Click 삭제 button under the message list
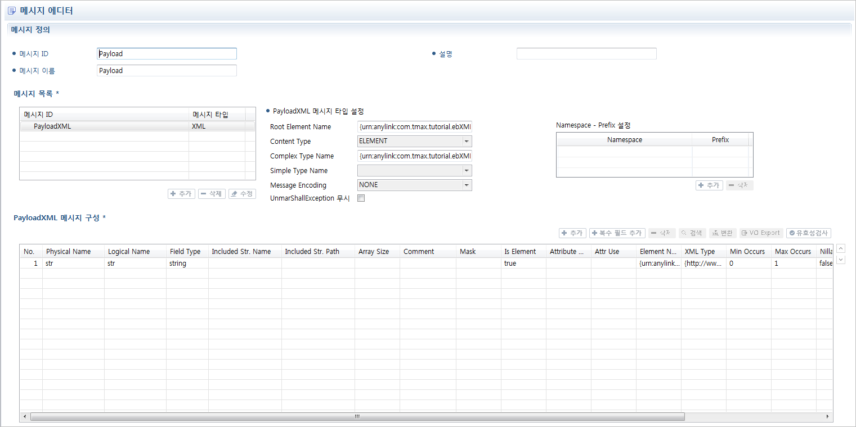Viewport: 856px width, 427px height. 212,194
